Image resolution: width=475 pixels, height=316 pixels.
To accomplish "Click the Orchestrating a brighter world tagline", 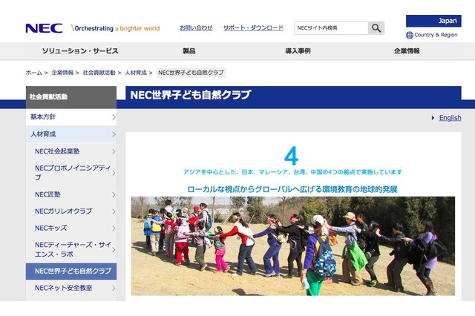I will coord(116,28).
